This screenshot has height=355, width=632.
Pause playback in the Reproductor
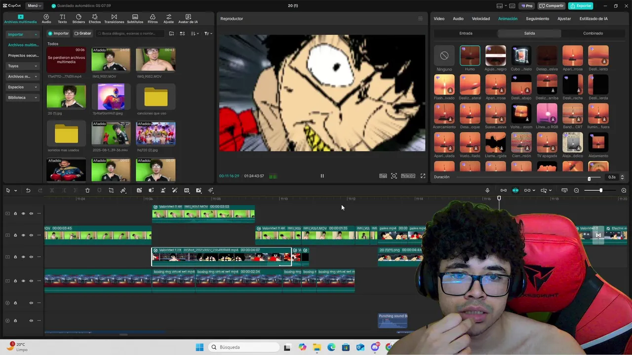[322, 176]
